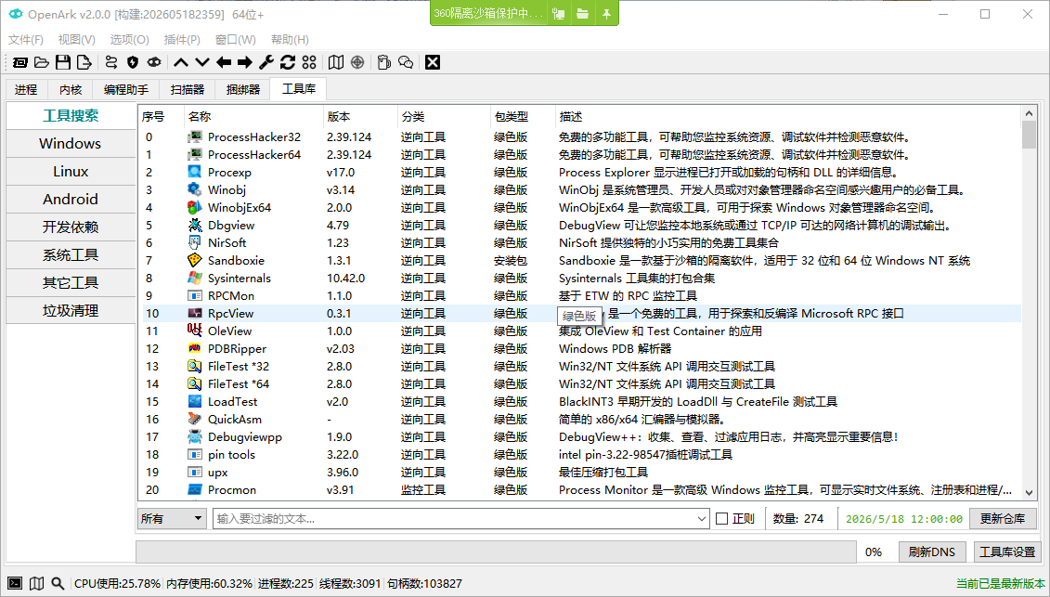1050x597 pixels.
Task: Switch to the 扫描器 tab
Action: click(187, 90)
